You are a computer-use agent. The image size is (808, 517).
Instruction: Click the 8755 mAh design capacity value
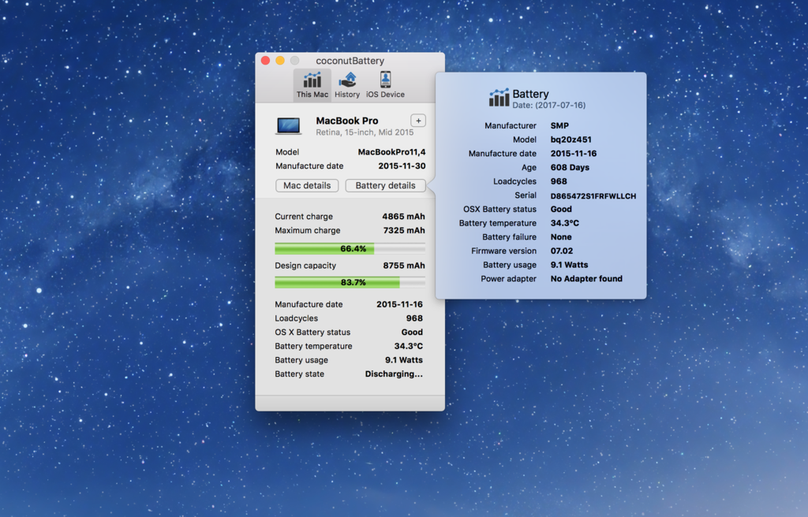click(x=404, y=265)
